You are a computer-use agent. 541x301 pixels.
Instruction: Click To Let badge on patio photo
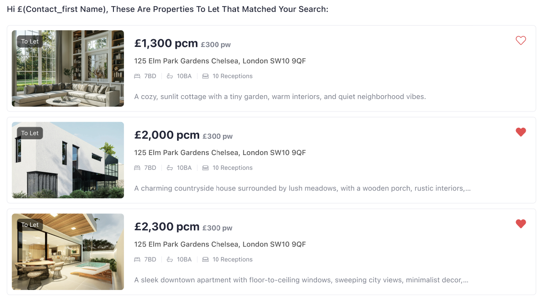(30, 225)
